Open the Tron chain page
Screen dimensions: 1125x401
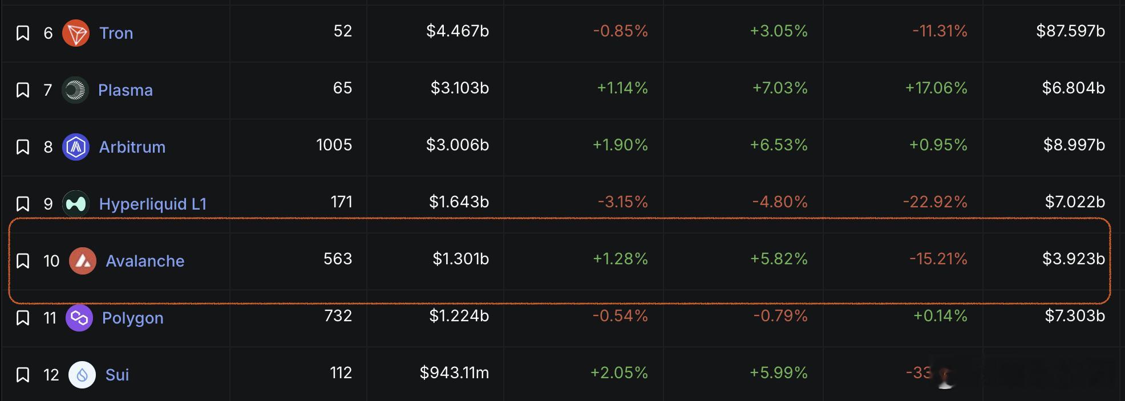[116, 32]
